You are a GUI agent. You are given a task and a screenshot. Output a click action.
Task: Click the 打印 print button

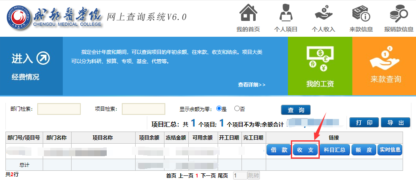coord(364,123)
